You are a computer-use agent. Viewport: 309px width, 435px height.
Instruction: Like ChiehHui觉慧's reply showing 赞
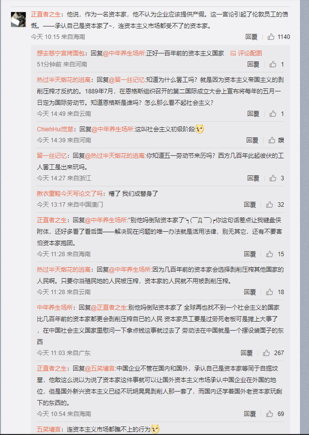[272, 140]
